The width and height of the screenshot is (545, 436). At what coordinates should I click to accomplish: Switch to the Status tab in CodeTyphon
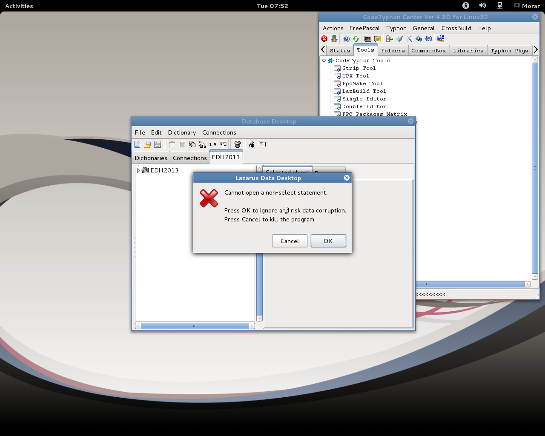tap(340, 51)
